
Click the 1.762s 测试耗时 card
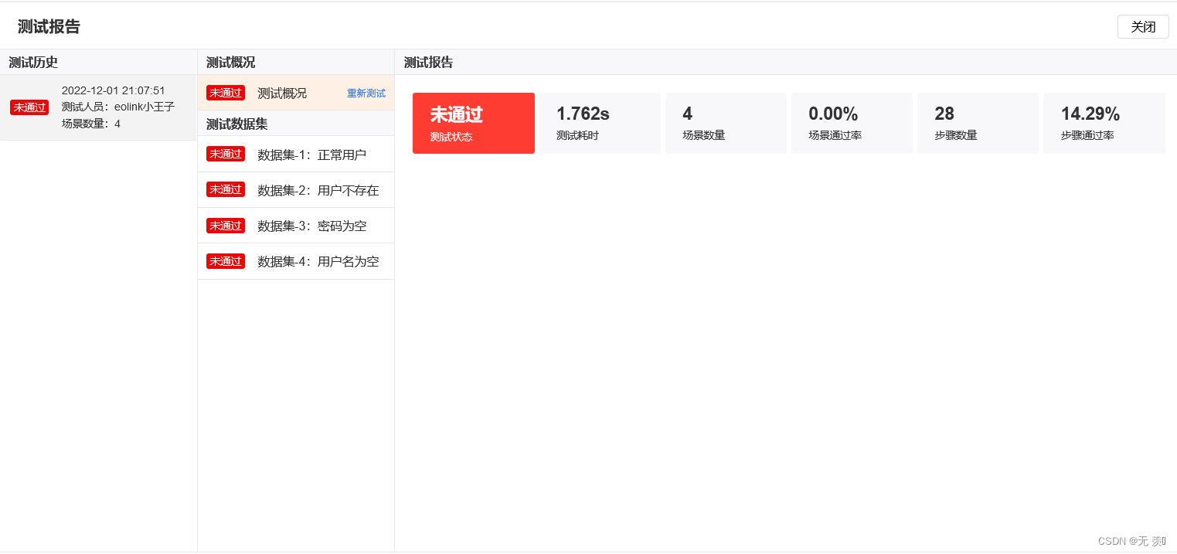(600, 123)
